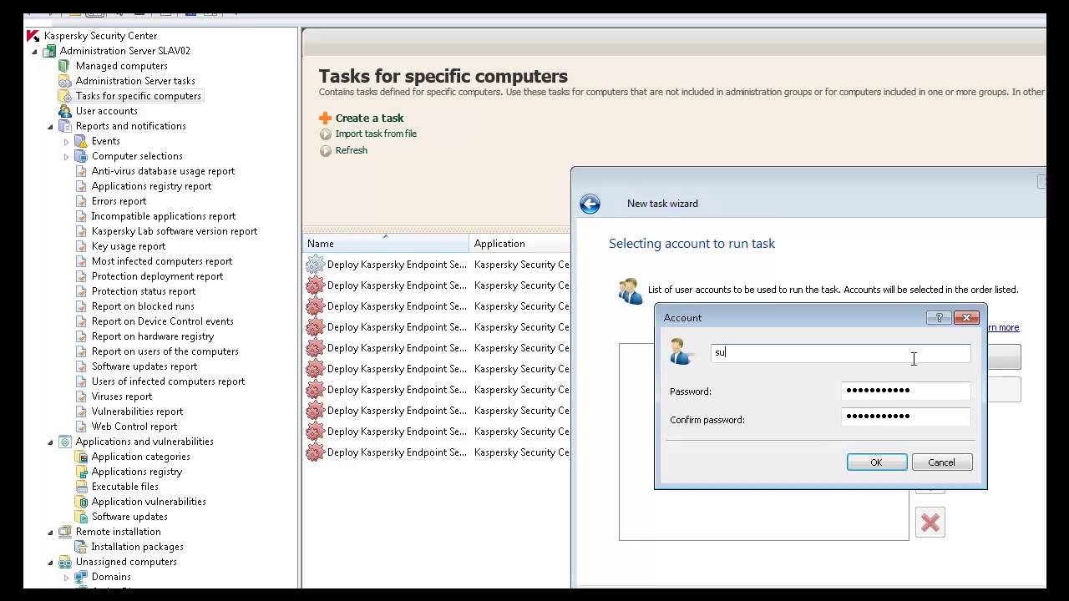Focus the Confirm password field

tap(905, 417)
